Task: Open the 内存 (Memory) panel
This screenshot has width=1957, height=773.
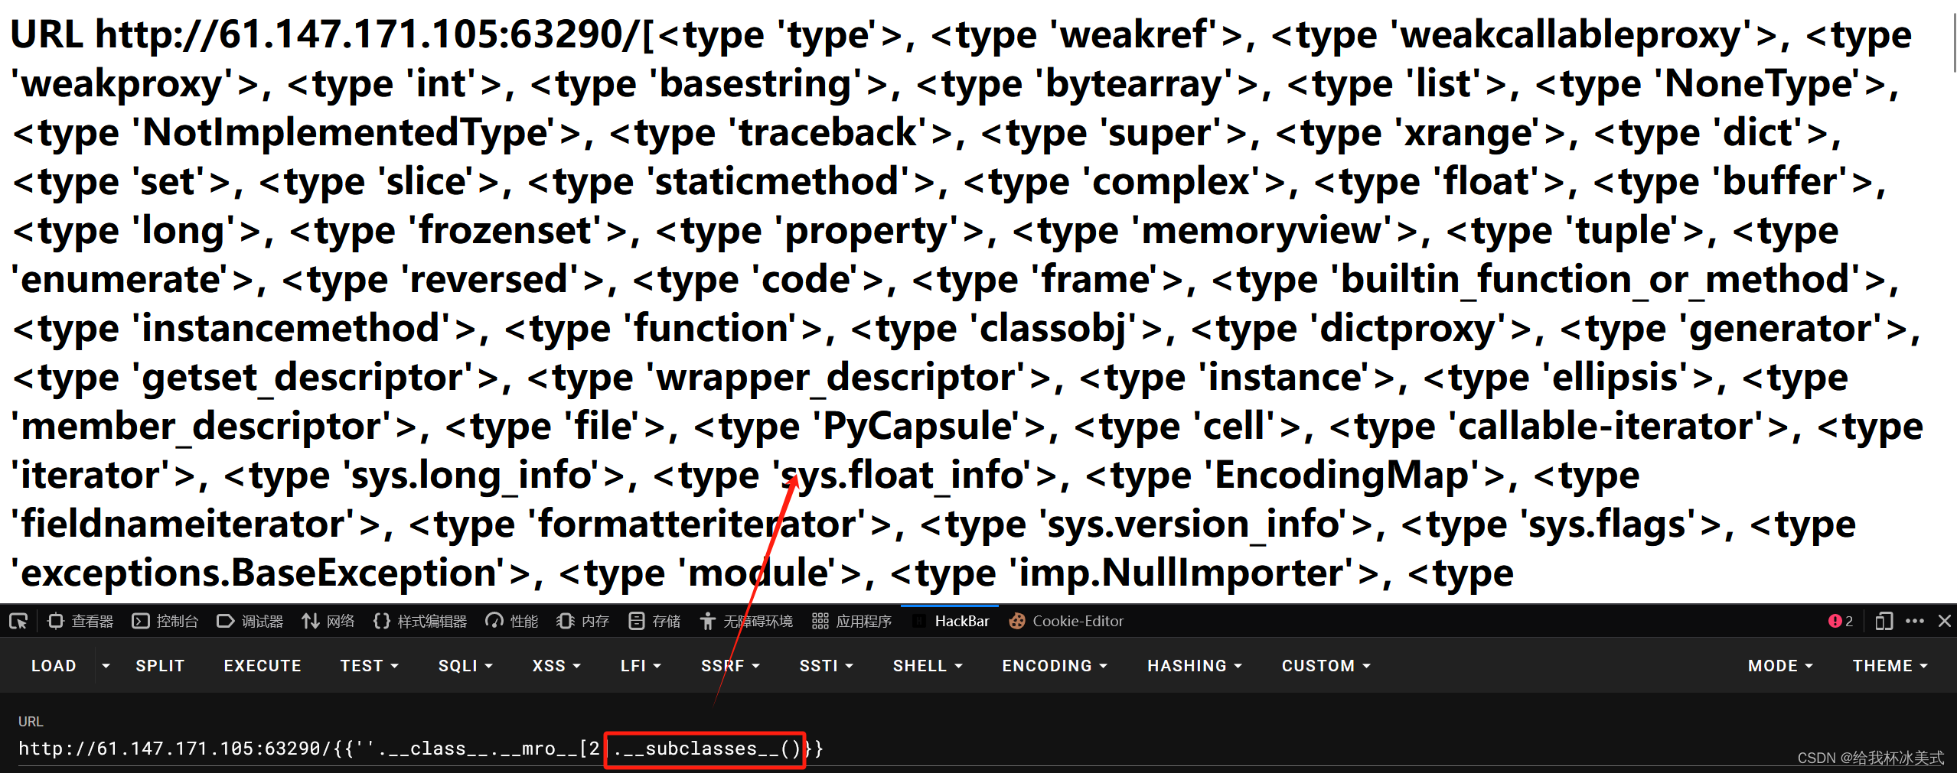Action: 582,621
